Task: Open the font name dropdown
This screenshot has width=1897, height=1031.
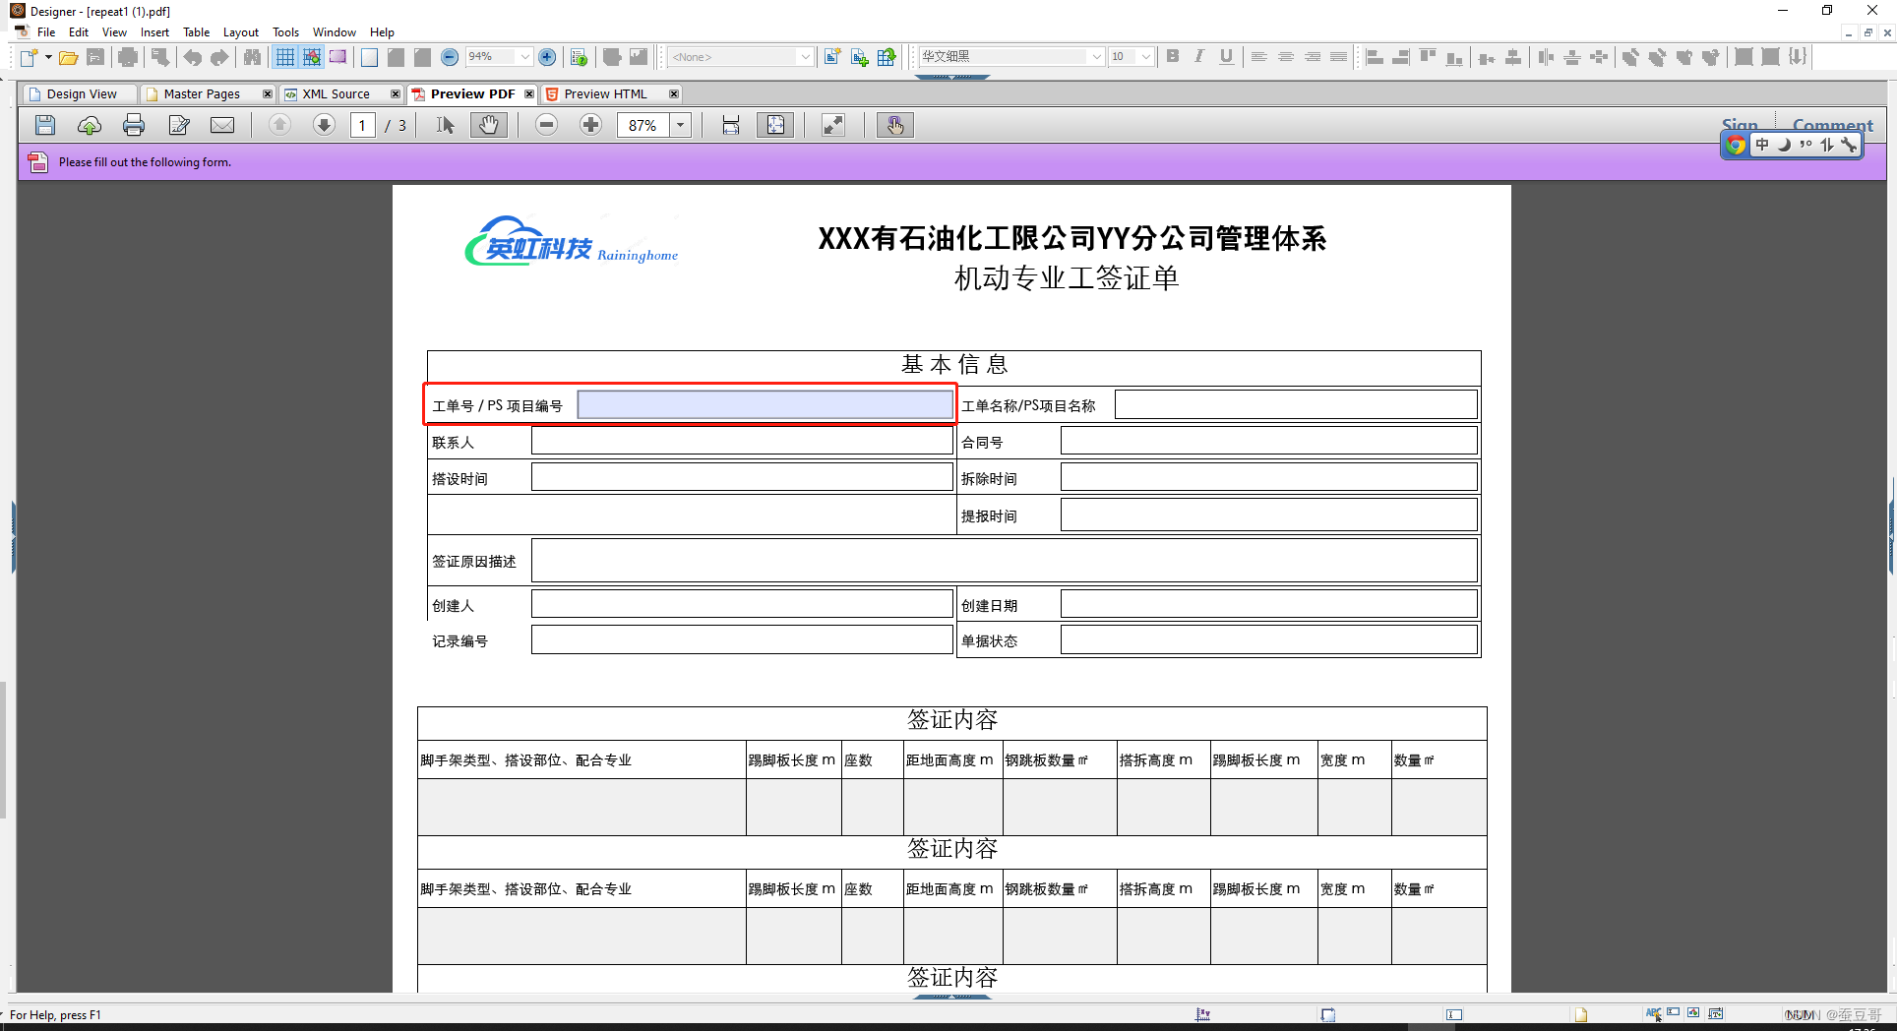Action: coord(1096,57)
